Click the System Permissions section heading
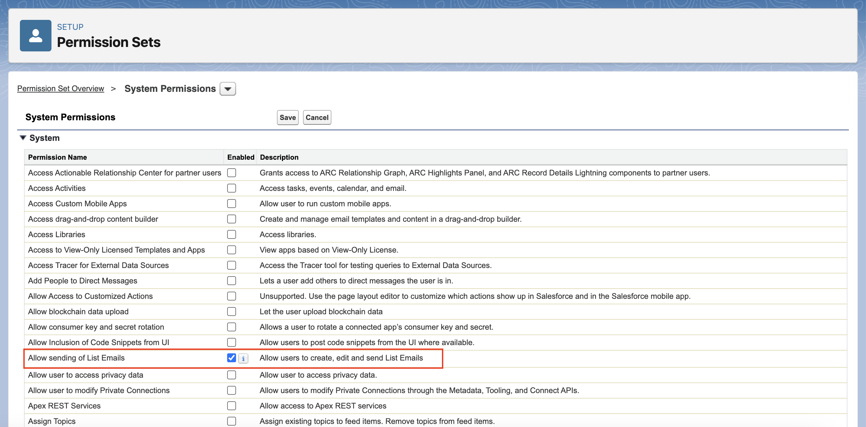The width and height of the screenshot is (866, 427). (x=70, y=117)
